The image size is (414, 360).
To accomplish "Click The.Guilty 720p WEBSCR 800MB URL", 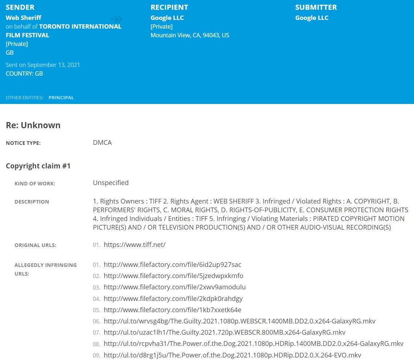I will click(x=224, y=332).
